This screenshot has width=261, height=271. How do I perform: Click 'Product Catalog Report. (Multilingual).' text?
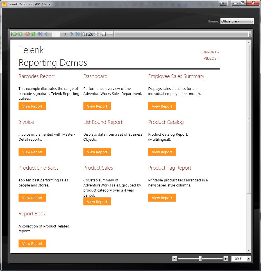[168, 137]
